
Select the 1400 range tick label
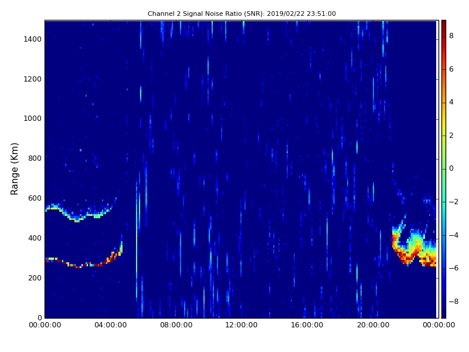33,39
